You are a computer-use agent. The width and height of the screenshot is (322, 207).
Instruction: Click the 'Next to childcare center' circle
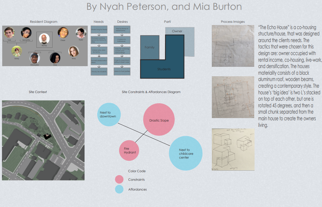click(186, 153)
